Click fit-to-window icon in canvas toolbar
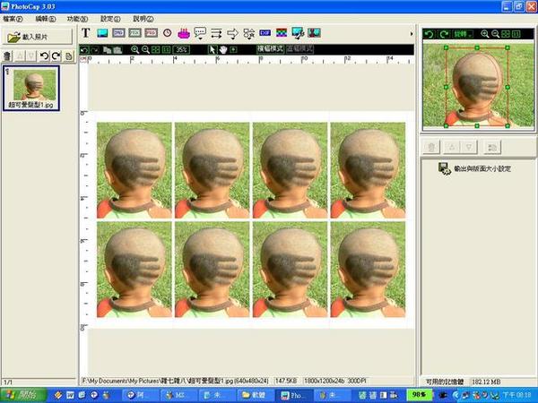The width and height of the screenshot is (538, 403). pyautogui.click(x=156, y=50)
